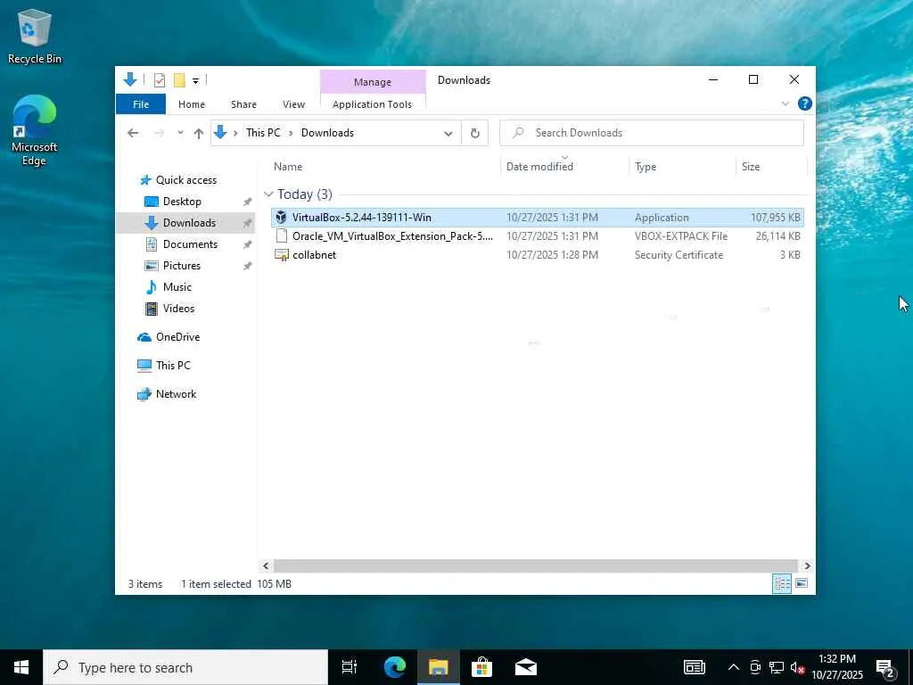Screen dimensions: 913x685
Task: Click the taskbar search box
Action: pos(185,667)
